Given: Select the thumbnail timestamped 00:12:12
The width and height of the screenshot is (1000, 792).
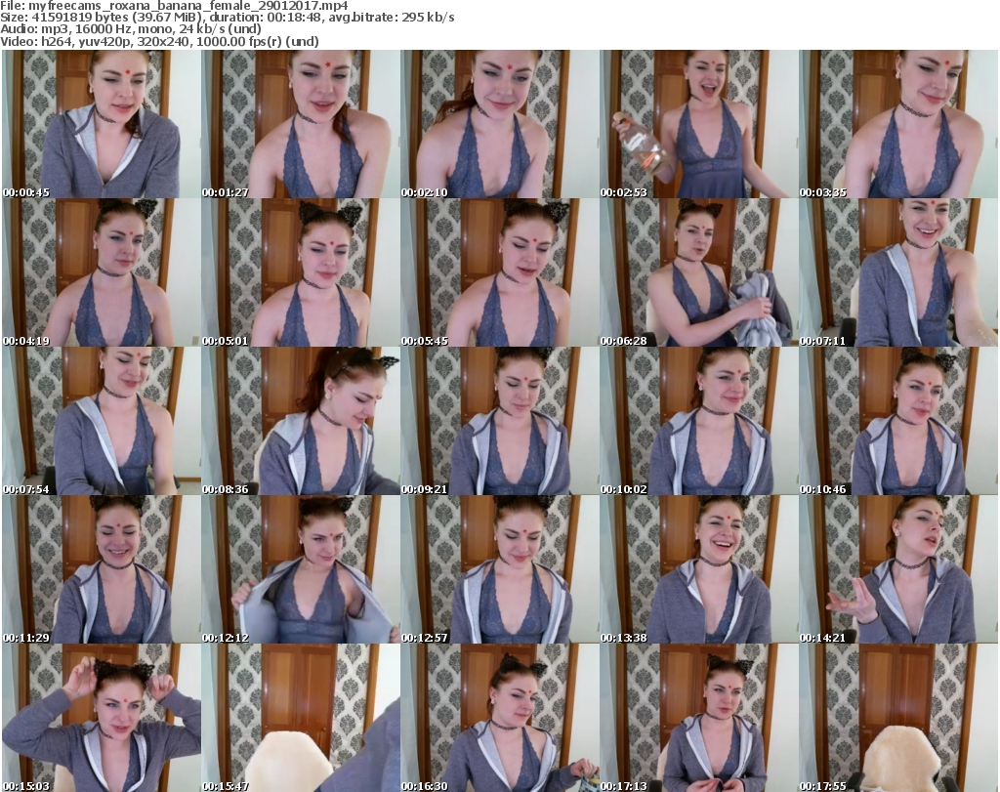Looking at the screenshot, I should tap(301, 569).
